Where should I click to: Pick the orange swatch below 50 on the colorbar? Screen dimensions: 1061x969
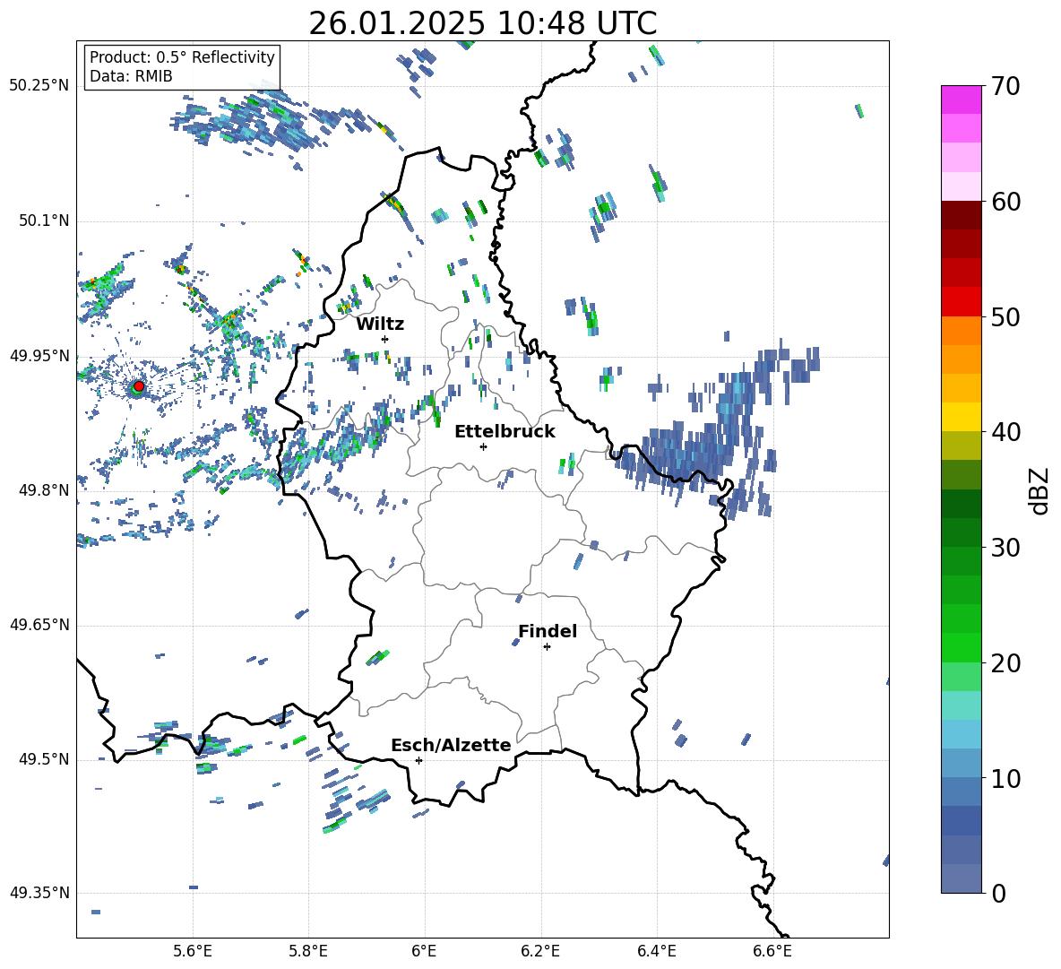click(x=961, y=330)
